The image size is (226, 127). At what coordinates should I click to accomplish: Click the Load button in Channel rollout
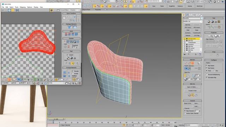196,106
